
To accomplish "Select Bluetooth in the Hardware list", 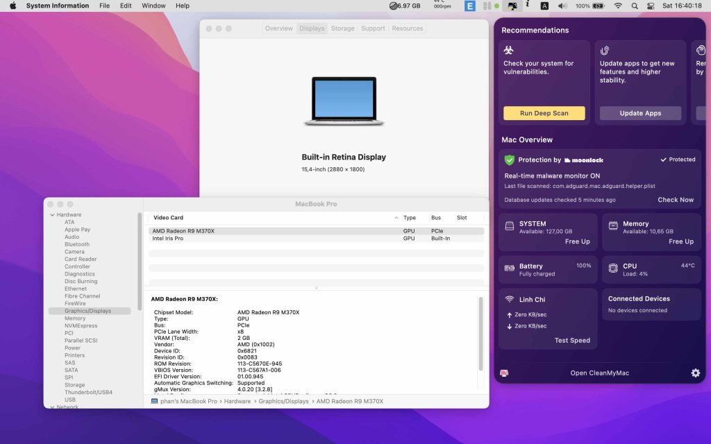I will pyautogui.click(x=77, y=244).
